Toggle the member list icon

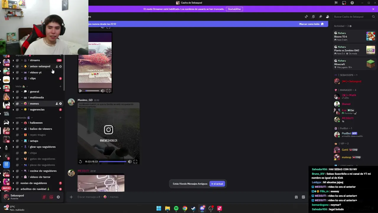pos(328,17)
